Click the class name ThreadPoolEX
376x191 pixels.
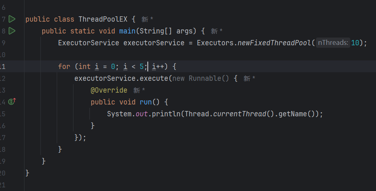coord(103,19)
